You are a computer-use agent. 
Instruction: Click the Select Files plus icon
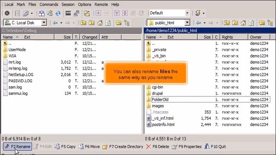point(98,13)
